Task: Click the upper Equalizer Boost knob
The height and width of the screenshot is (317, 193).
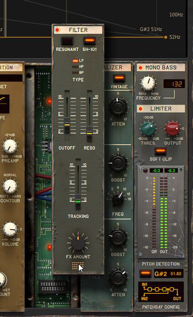Action: pyautogui.click(x=118, y=163)
